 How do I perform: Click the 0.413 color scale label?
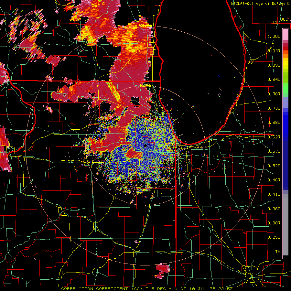point(274,194)
